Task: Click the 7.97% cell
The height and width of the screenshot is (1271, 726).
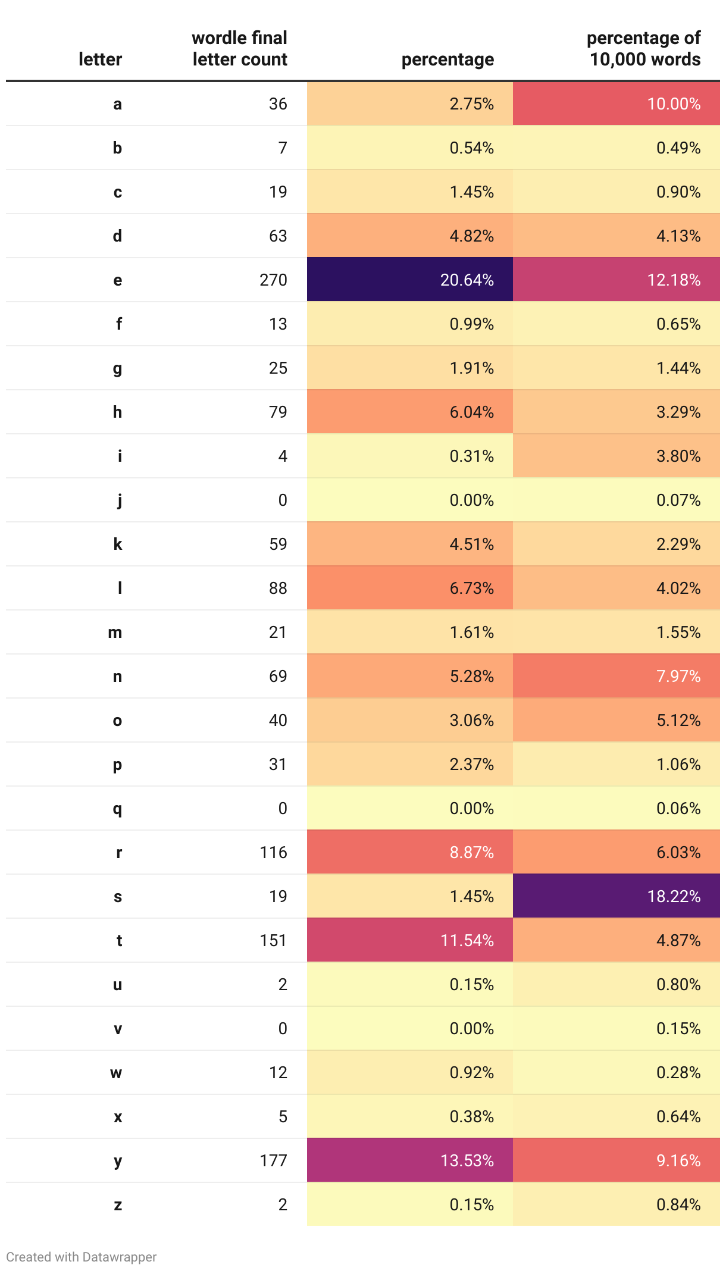Action: coord(616,676)
